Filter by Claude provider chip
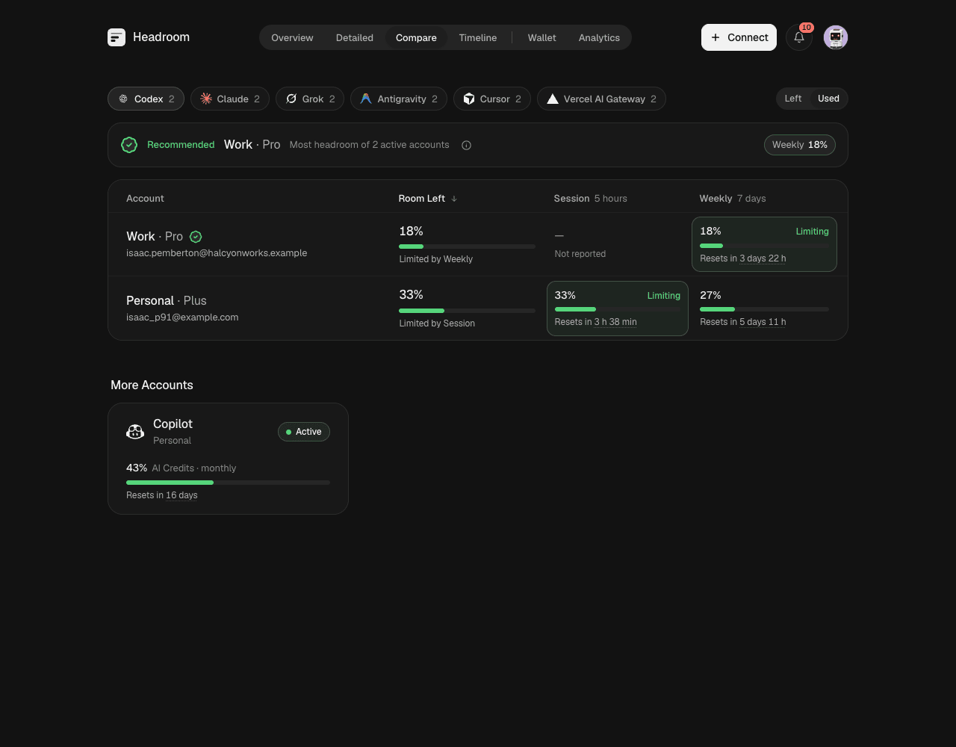 230,99
